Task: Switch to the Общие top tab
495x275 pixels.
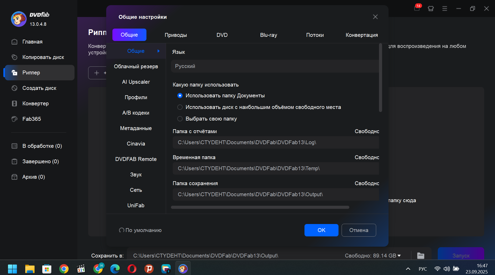Action: pyautogui.click(x=129, y=35)
